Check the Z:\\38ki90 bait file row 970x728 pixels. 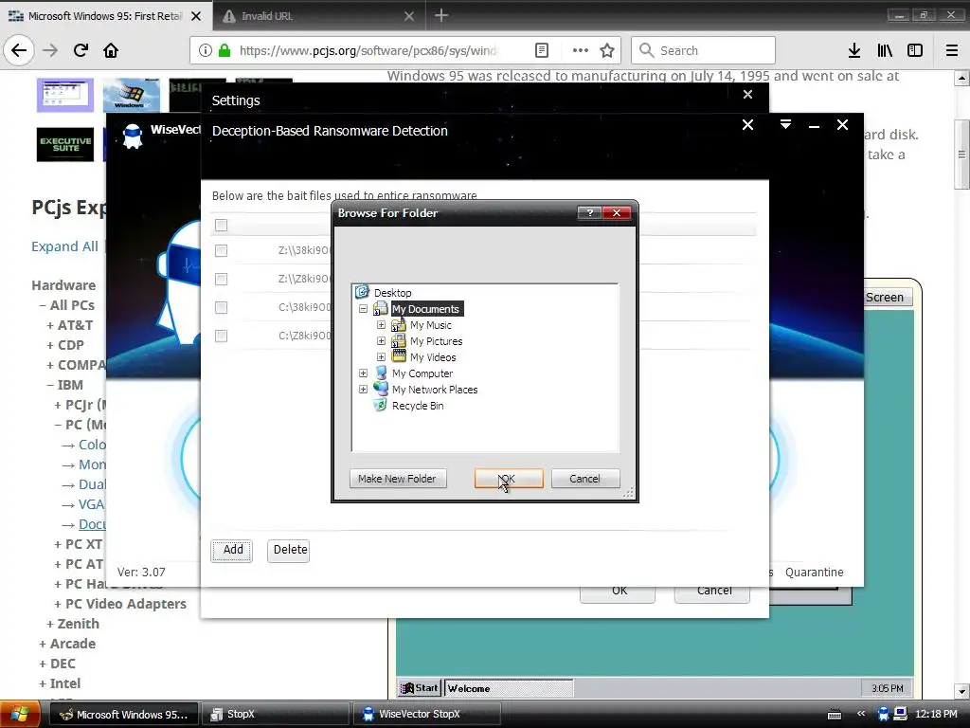click(221, 250)
